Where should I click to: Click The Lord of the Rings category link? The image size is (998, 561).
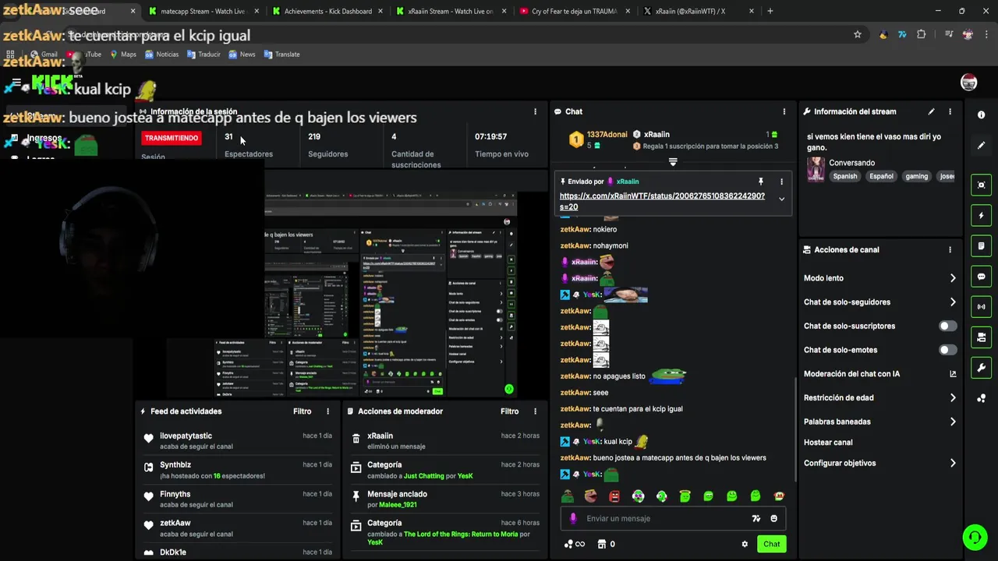[x=461, y=534]
